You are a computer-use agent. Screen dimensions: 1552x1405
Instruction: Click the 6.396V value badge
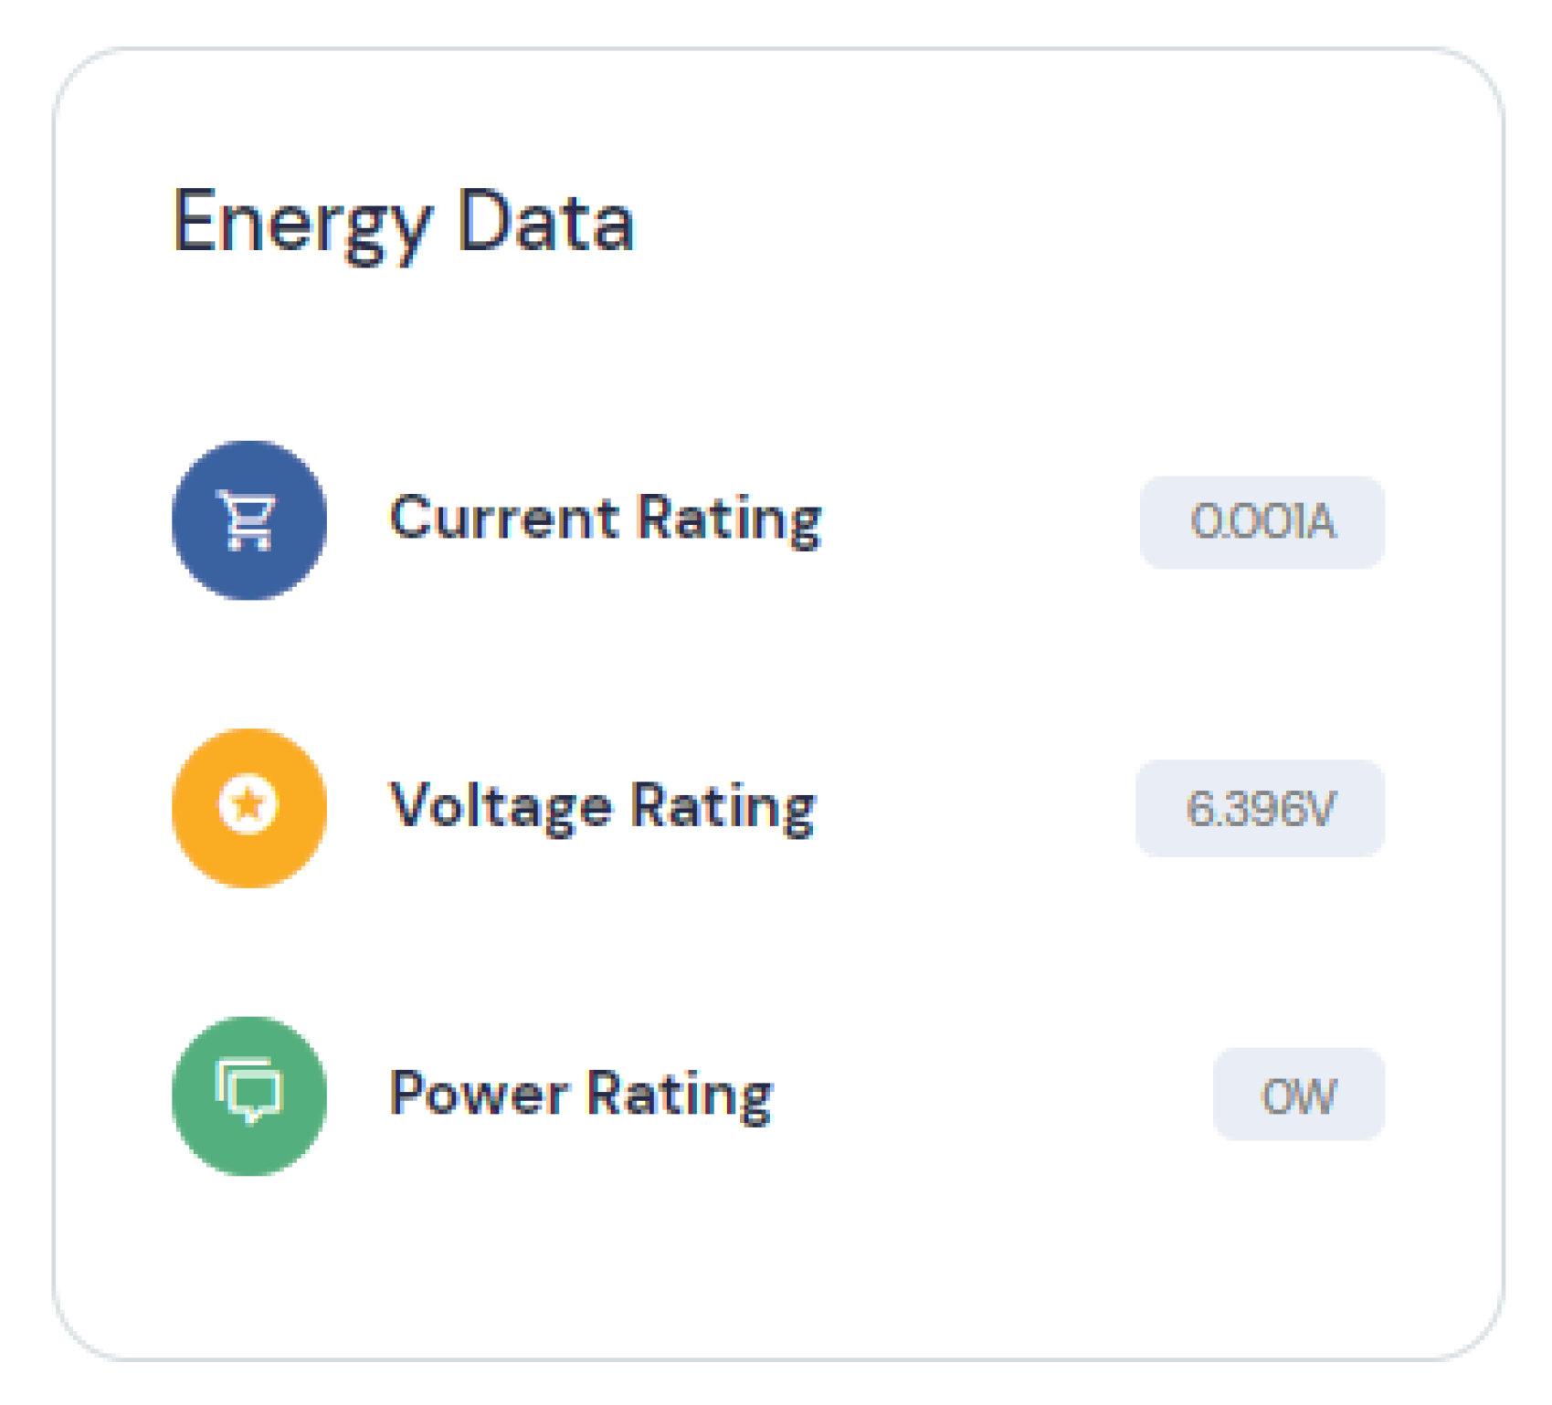click(x=1260, y=808)
